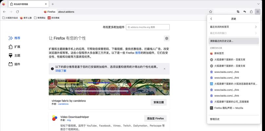Click the undo arrow toolbar icon

pos(245,12)
